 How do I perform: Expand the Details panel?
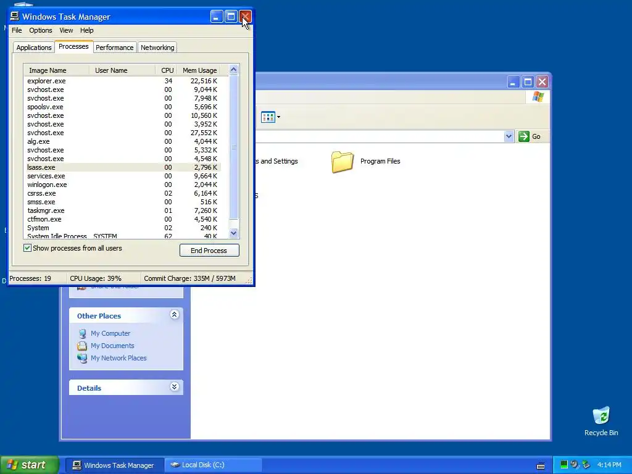174,387
